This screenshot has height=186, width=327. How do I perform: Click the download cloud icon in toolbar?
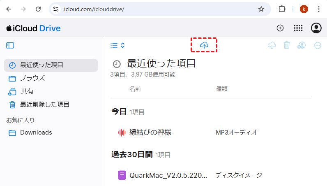[x=272, y=45]
